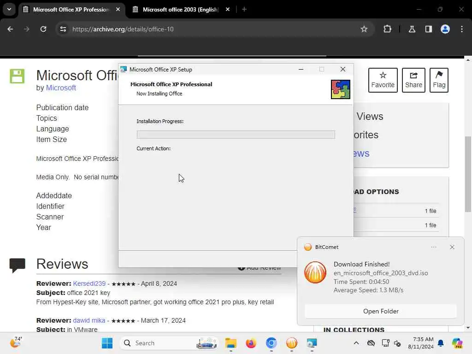Open the browser profile avatar
Image resolution: width=472 pixels, height=354 pixels.
(x=445, y=29)
